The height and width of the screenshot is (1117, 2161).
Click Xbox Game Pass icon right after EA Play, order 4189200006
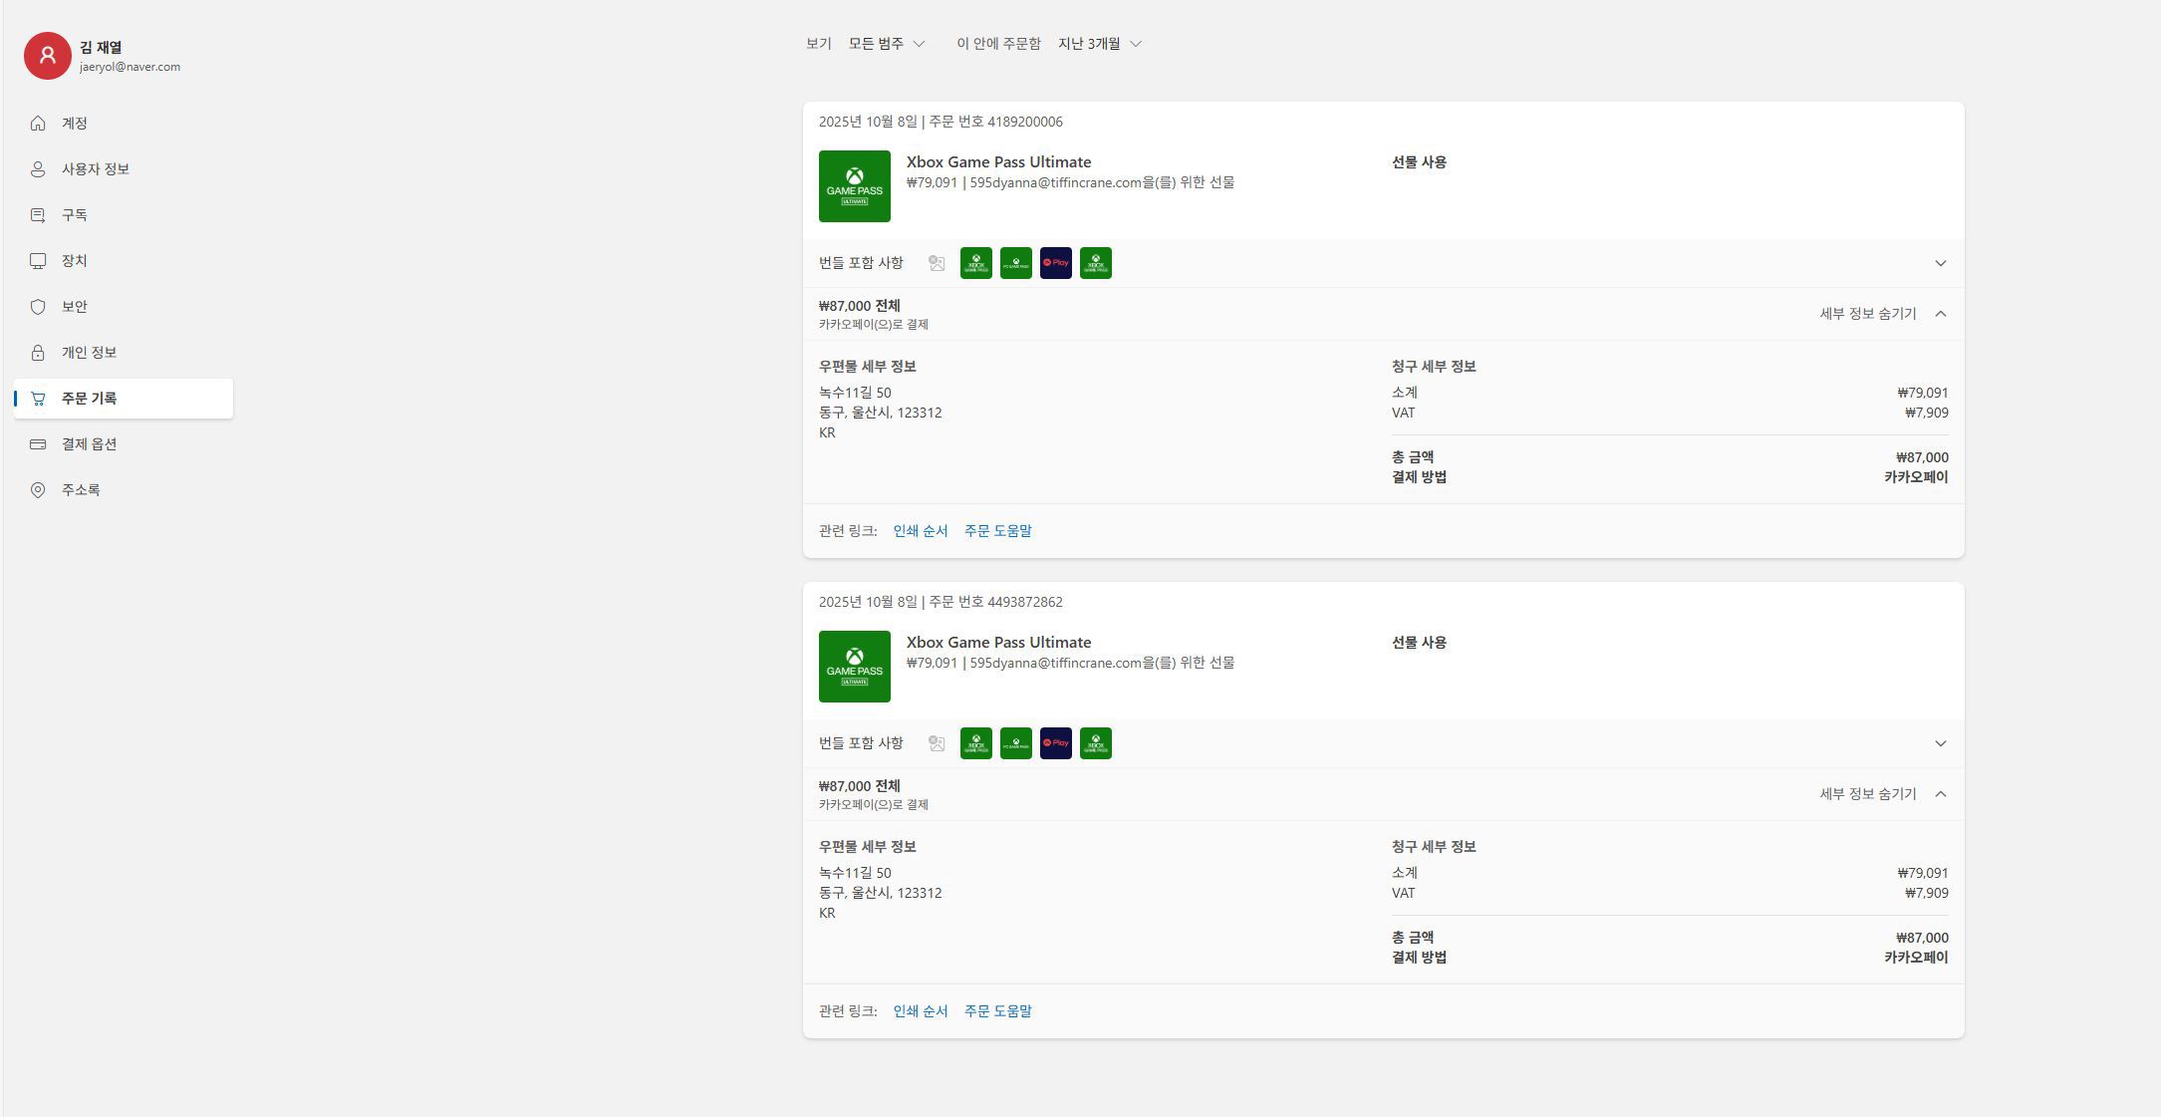pyautogui.click(x=1096, y=263)
